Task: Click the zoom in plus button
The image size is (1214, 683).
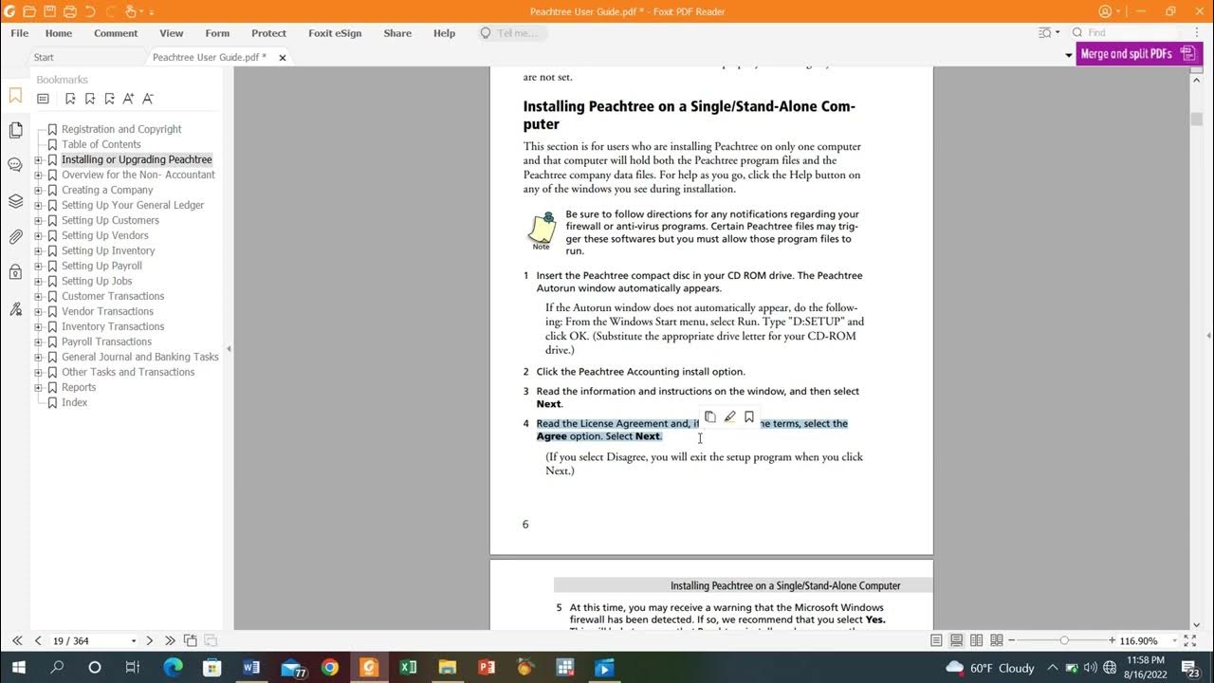Action: coord(1113,641)
